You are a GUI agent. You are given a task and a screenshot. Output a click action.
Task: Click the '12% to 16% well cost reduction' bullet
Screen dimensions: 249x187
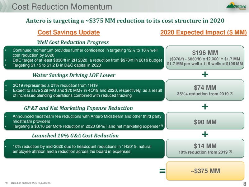coord(85,53)
